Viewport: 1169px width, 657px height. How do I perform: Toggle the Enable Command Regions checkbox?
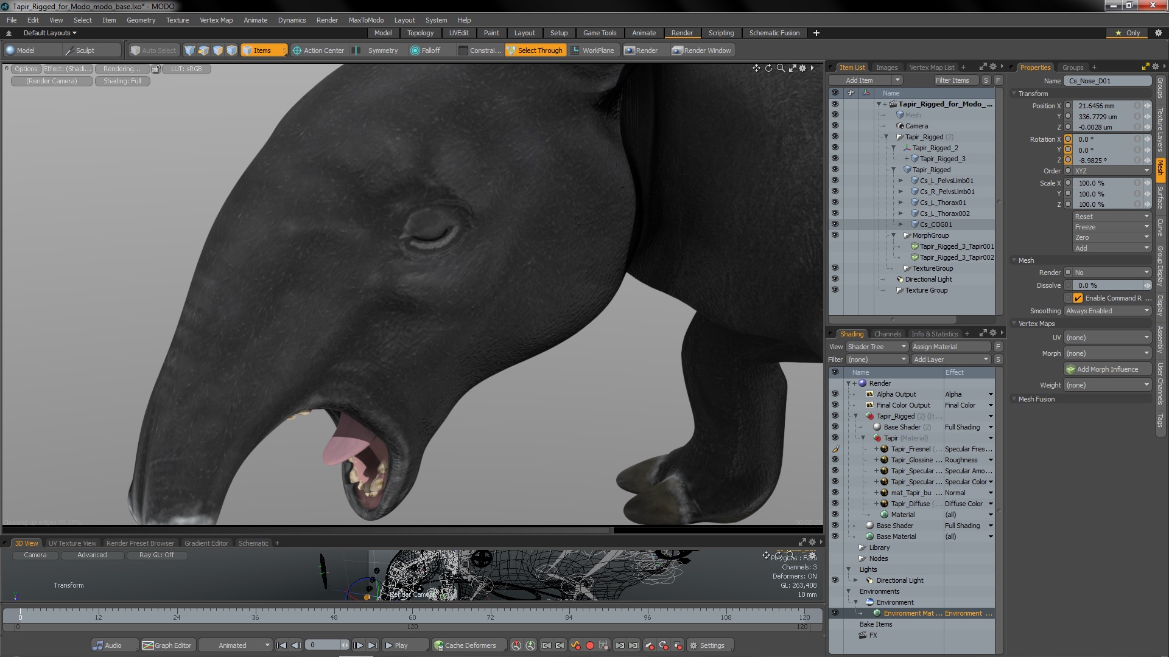coord(1078,298)
